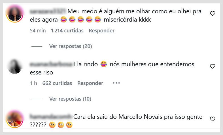Like the comment mentioning Marcello Novais
This screenshot has width=223, height=135.
point(213,119)
